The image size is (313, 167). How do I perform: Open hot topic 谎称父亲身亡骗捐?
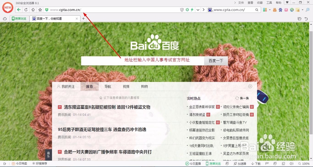[x=236, y=107]
